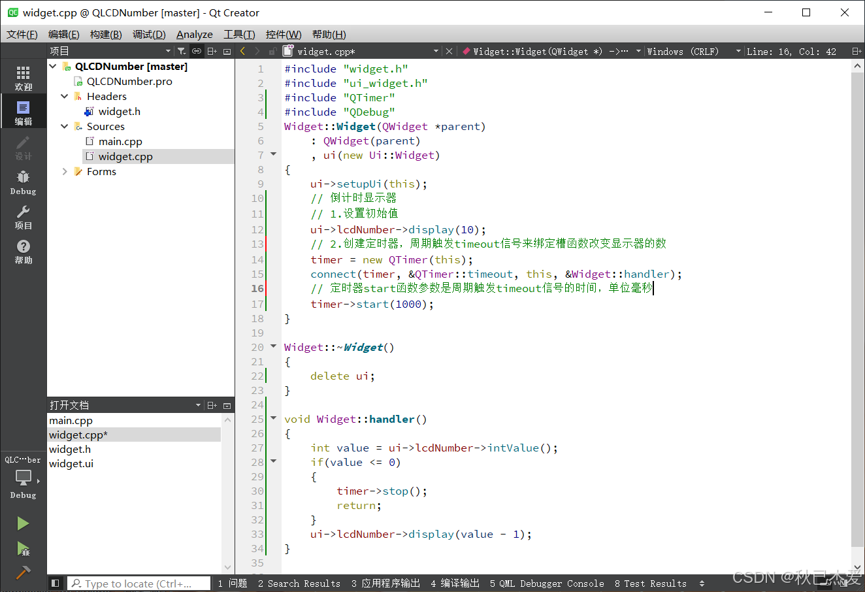Open the 编辑(E) menu
This screenshot has width=865, height=592.
click(64, 34)
